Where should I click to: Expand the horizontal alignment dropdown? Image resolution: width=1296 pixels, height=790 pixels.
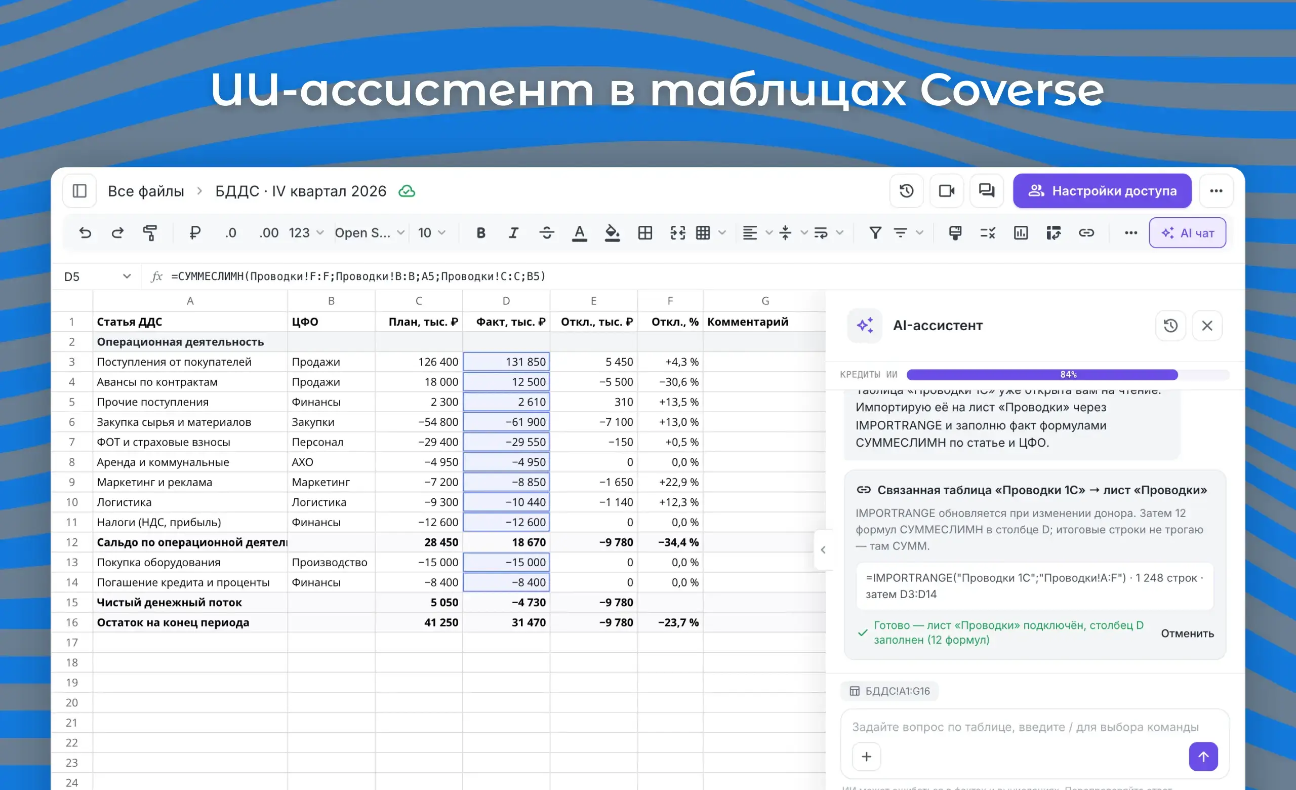click(x=768, y=232)
